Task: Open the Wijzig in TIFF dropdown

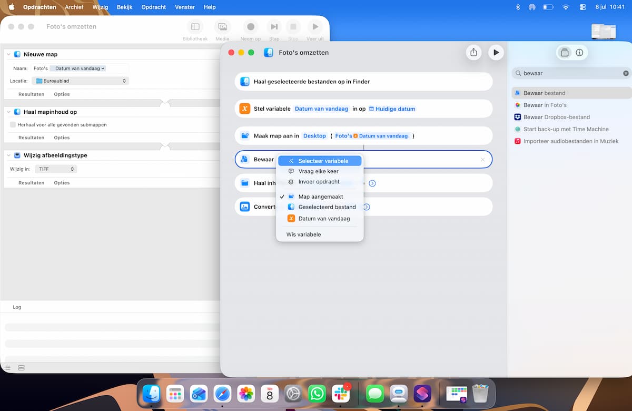Action: click(56, 169)
